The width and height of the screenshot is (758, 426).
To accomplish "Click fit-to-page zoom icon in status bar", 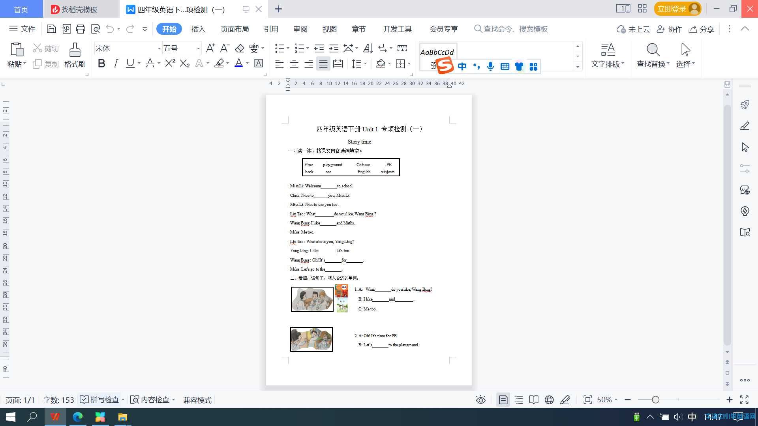I will point(587,400).
